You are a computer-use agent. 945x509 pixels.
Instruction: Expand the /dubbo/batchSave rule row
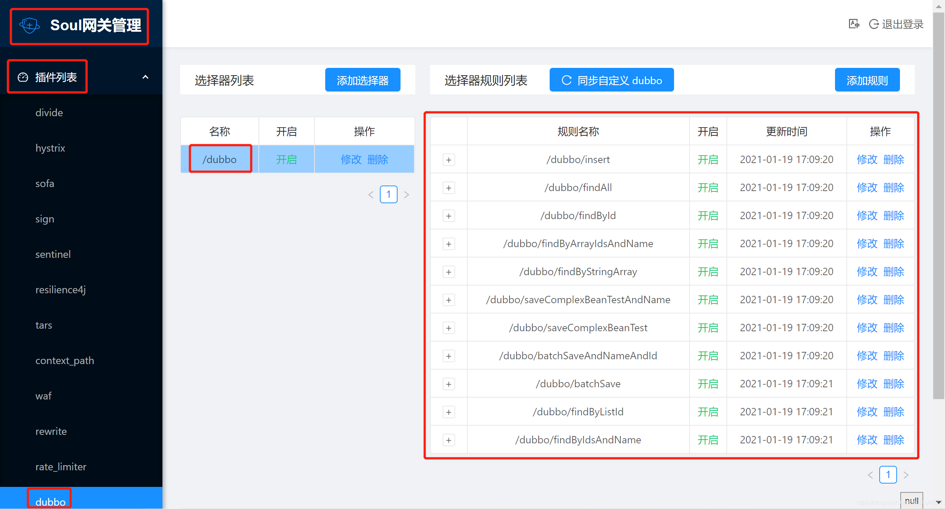click(x=449, y=384)
